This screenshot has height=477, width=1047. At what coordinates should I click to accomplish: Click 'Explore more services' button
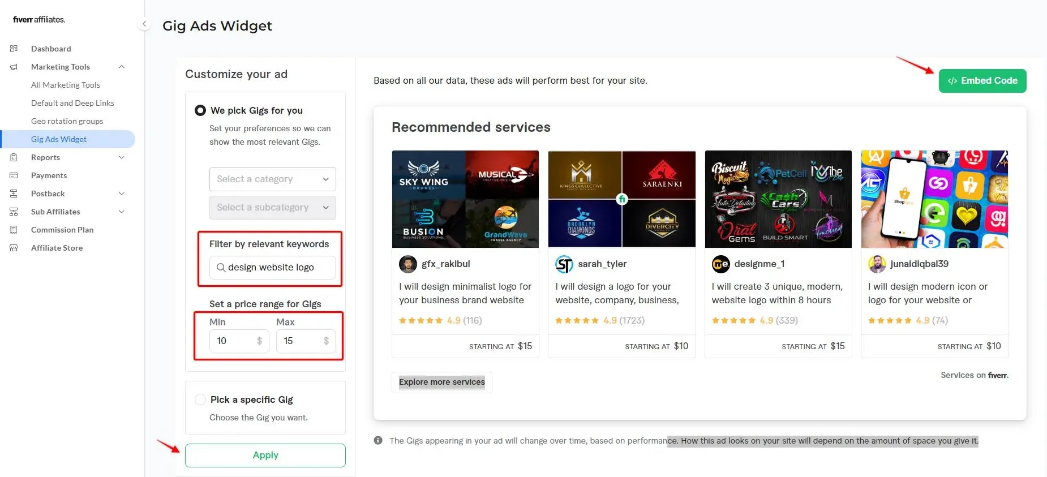coord(442,382)
